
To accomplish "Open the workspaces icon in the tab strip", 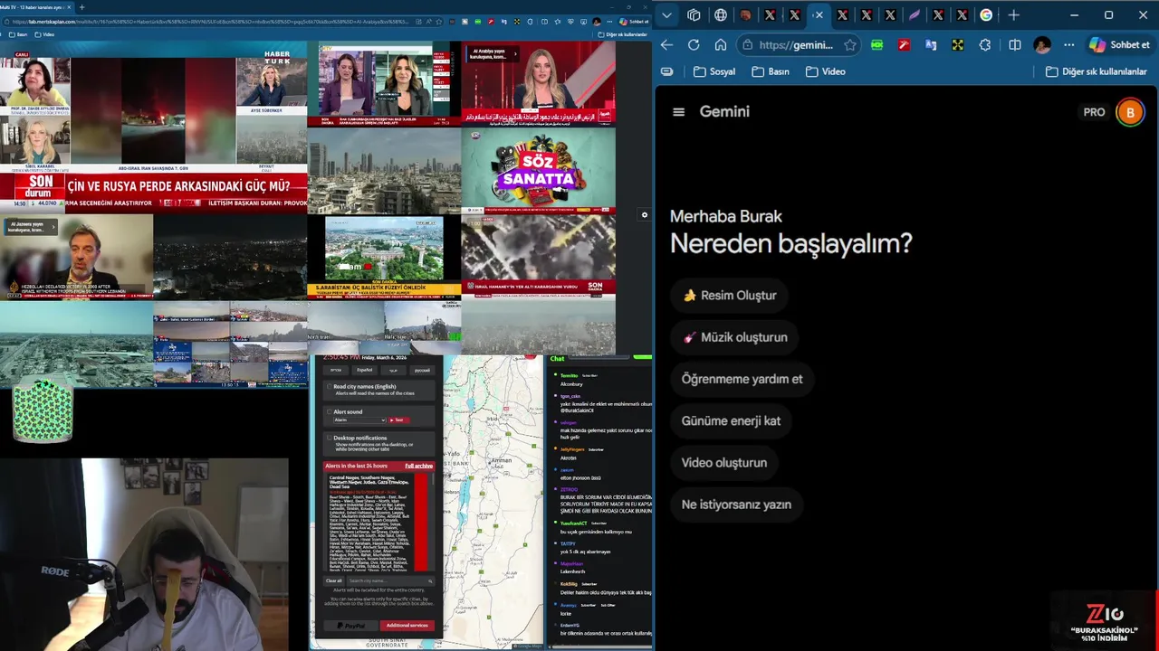I will point(694,14).
